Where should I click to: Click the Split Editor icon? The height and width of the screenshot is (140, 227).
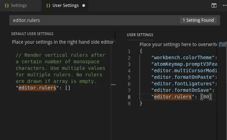[214, 6]
